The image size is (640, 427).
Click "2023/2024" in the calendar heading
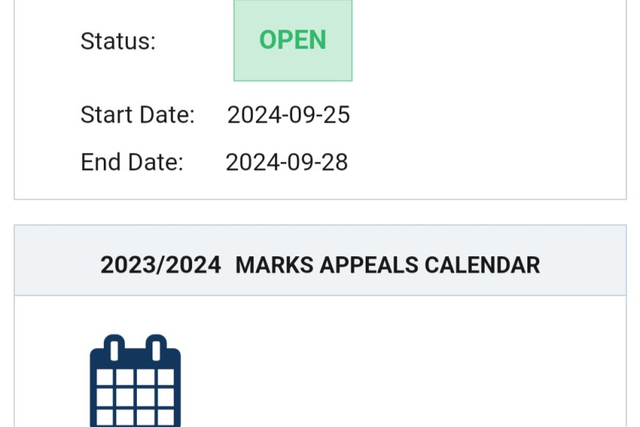[160, 265]
